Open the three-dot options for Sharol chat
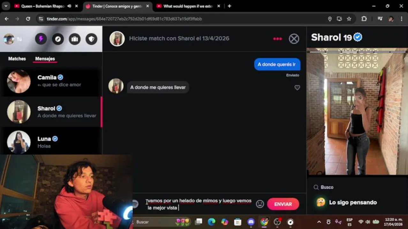The height and width of the screenshot is (229, 408). [x=277, y=39]
